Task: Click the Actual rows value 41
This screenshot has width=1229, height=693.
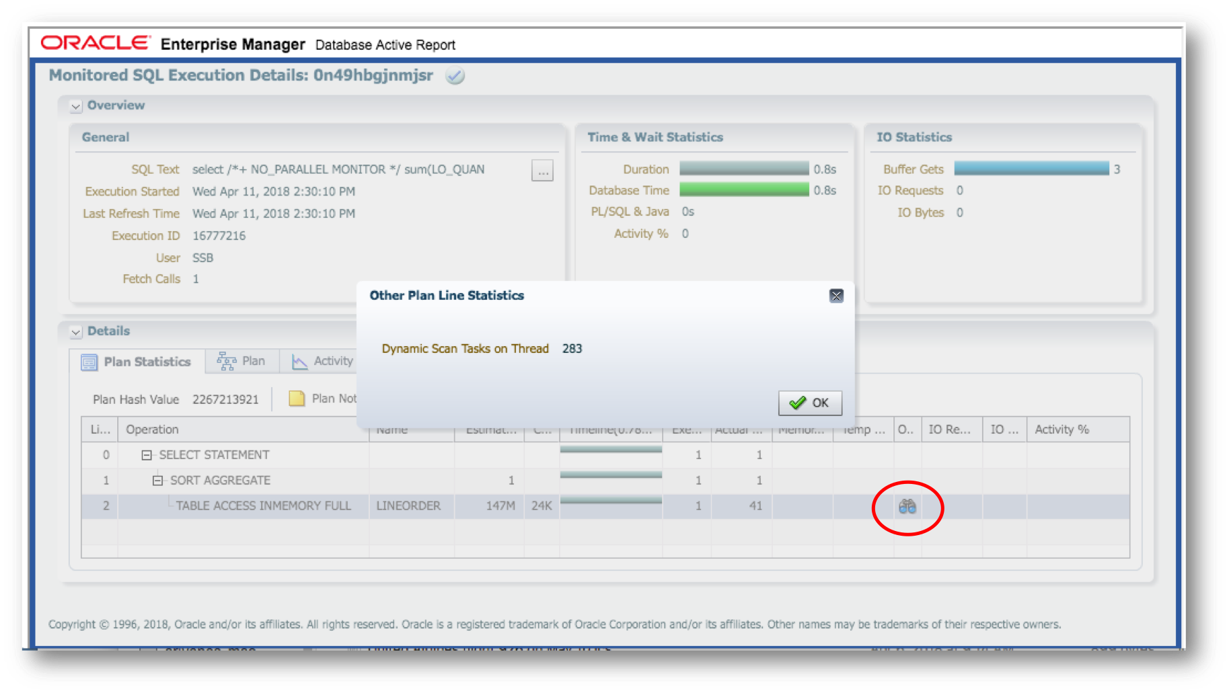Action: point(755,506)
